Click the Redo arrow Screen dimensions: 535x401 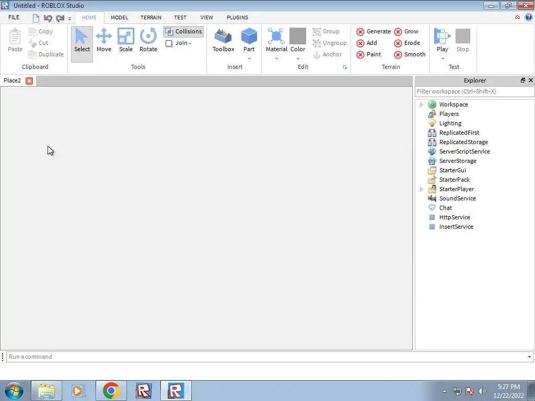[60, 18]
